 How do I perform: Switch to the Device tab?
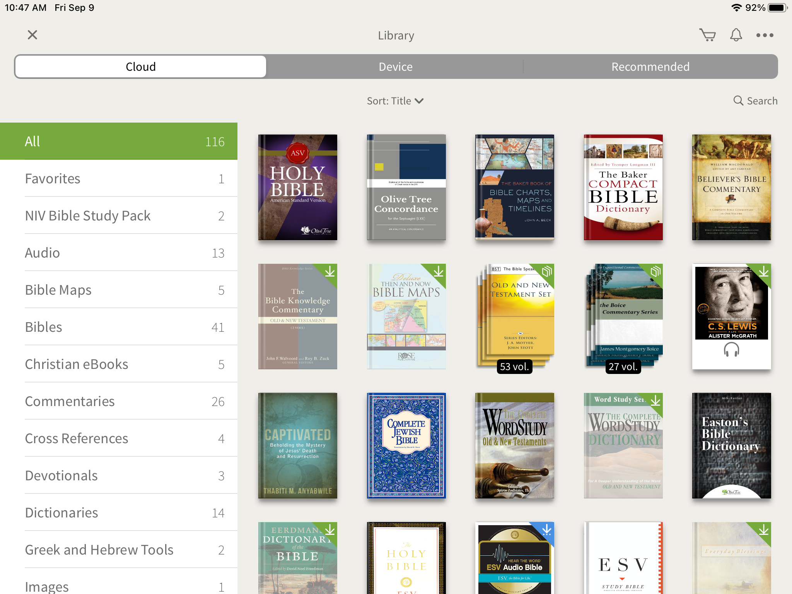pyautogui.click(x=395, y=67)
